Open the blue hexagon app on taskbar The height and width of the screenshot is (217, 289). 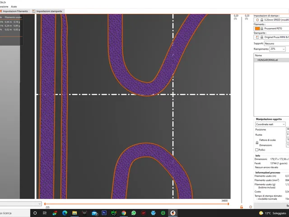tap(153, 213)
